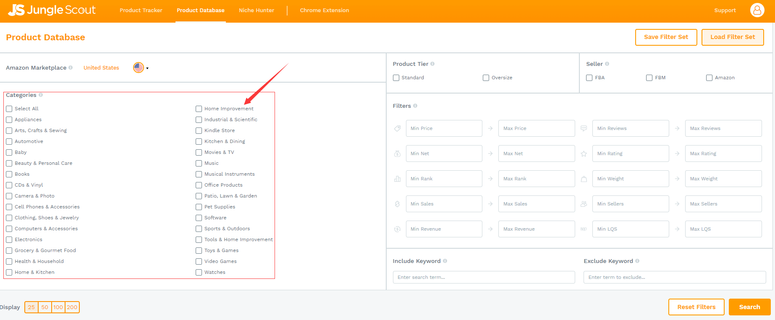Screen dimensions: 775x320
Task: Focus the Min Price input field
Action: [444, 128]
